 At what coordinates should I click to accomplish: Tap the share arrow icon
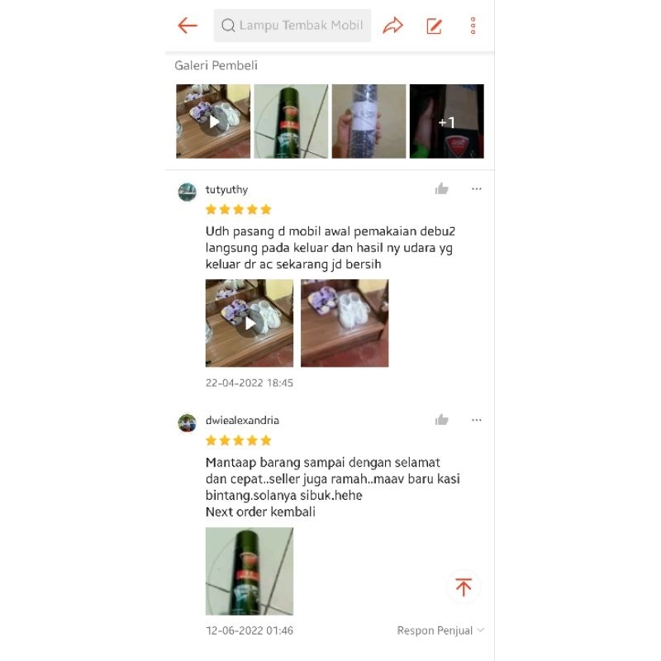(393, 26)
